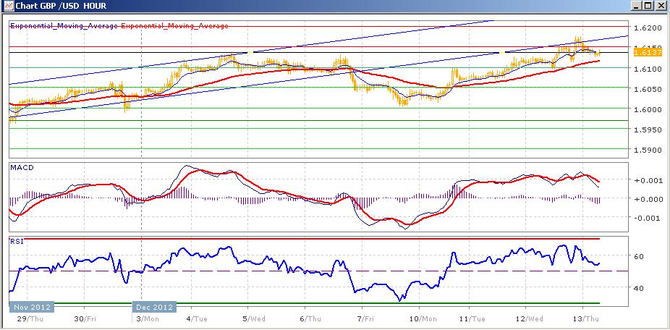Viewport: 670px width, 330px height.
Task: Click the 'Chart GBP /USD HOUR' title bar
Action: pyautogui.click(x=289, y=7)
